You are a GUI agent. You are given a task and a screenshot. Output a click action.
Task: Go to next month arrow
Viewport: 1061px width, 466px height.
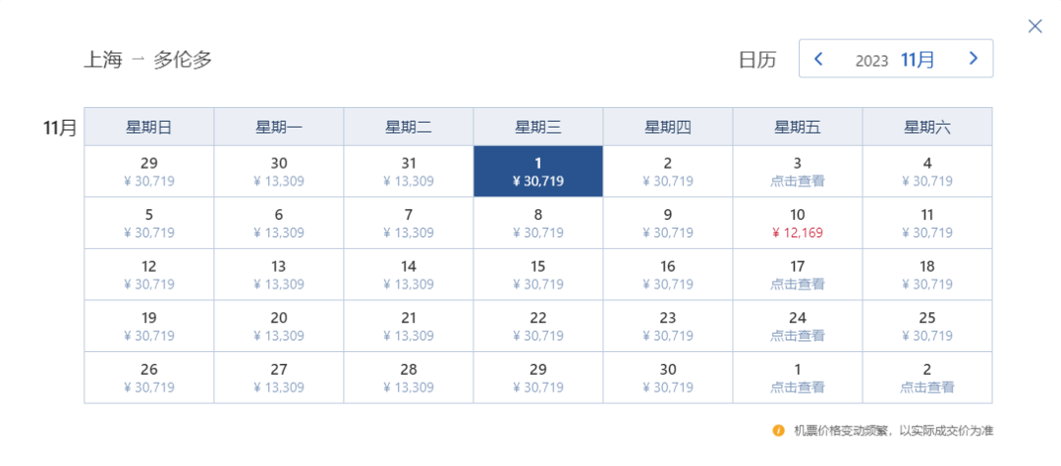pyautogui.click(x=974, y=59)
